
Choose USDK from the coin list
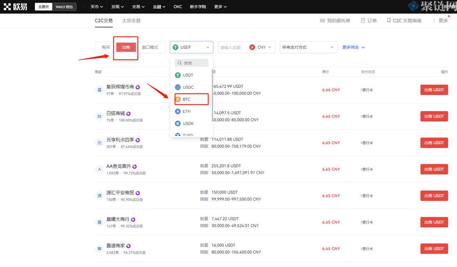tap(192, 124)
